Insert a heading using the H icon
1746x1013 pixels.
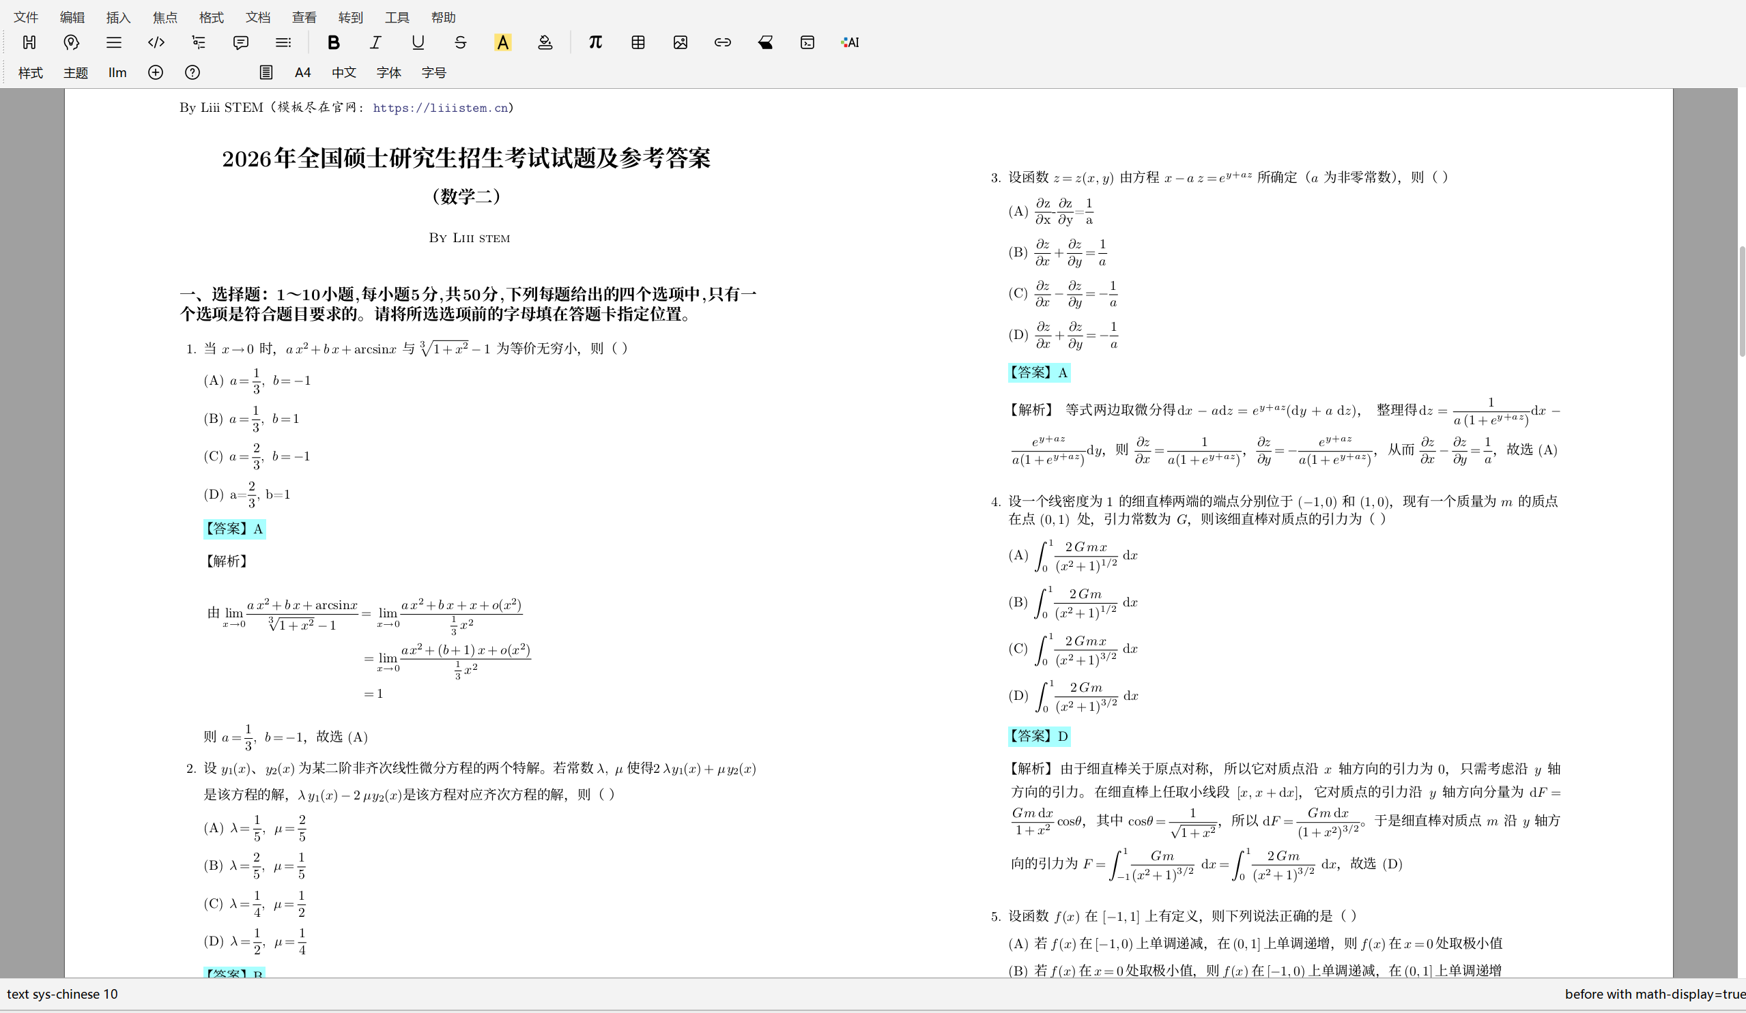(x=29, y=42)
